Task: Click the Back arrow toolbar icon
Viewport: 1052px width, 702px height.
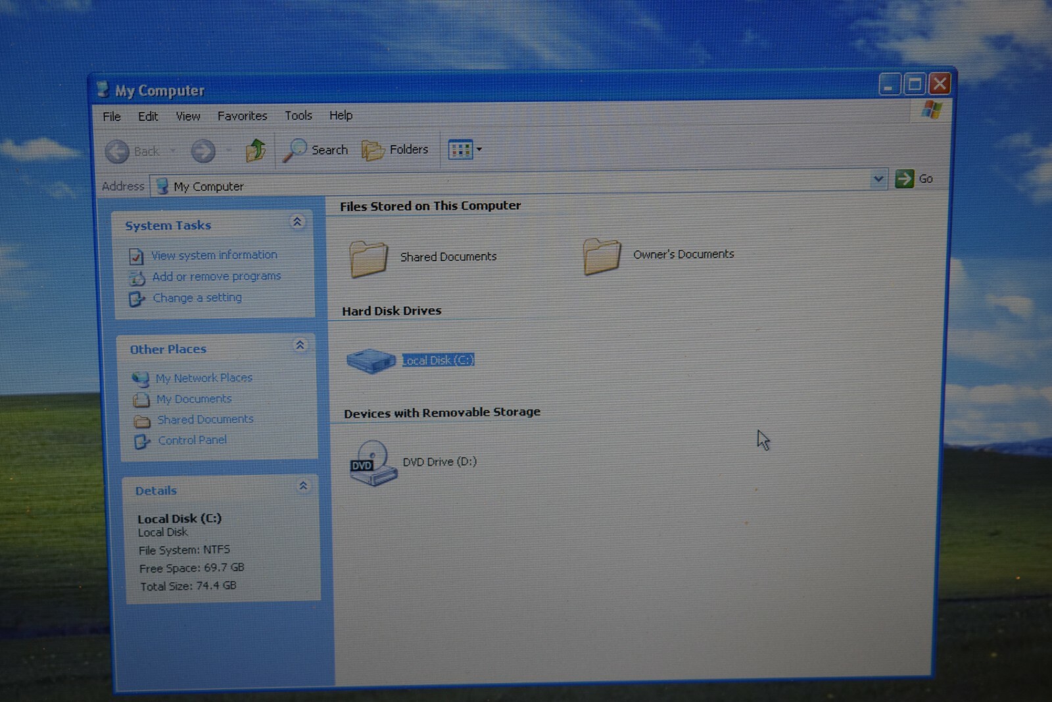Action: pyautogui.click(x=117, y=152)
